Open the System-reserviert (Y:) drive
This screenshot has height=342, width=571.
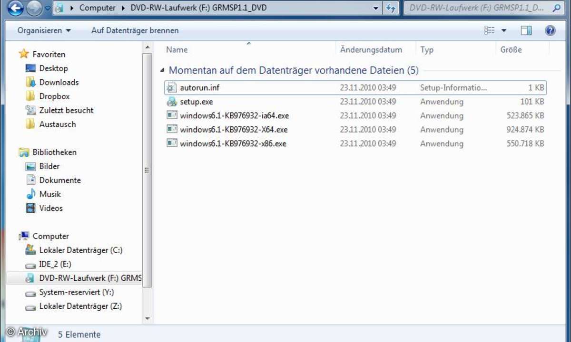pyautogui.click(x=77, y=292)
